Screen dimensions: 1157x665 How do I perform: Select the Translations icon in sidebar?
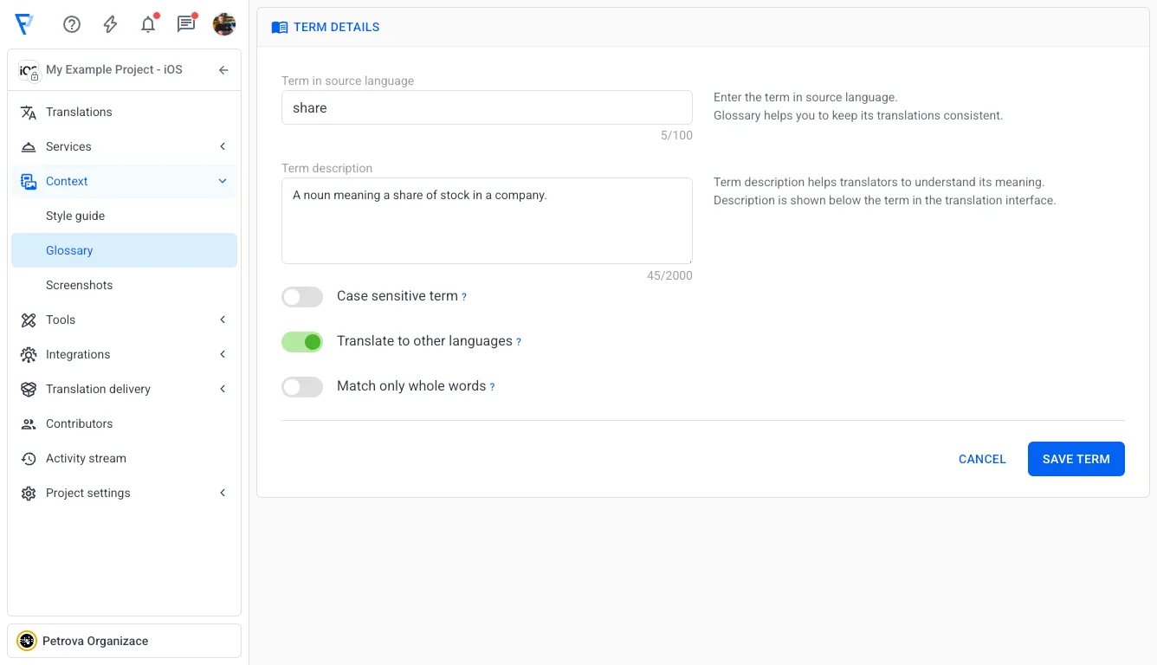(x=27, y=112)
